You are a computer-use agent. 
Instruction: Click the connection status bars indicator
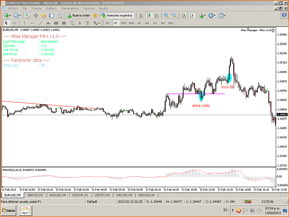click(248, 202)
